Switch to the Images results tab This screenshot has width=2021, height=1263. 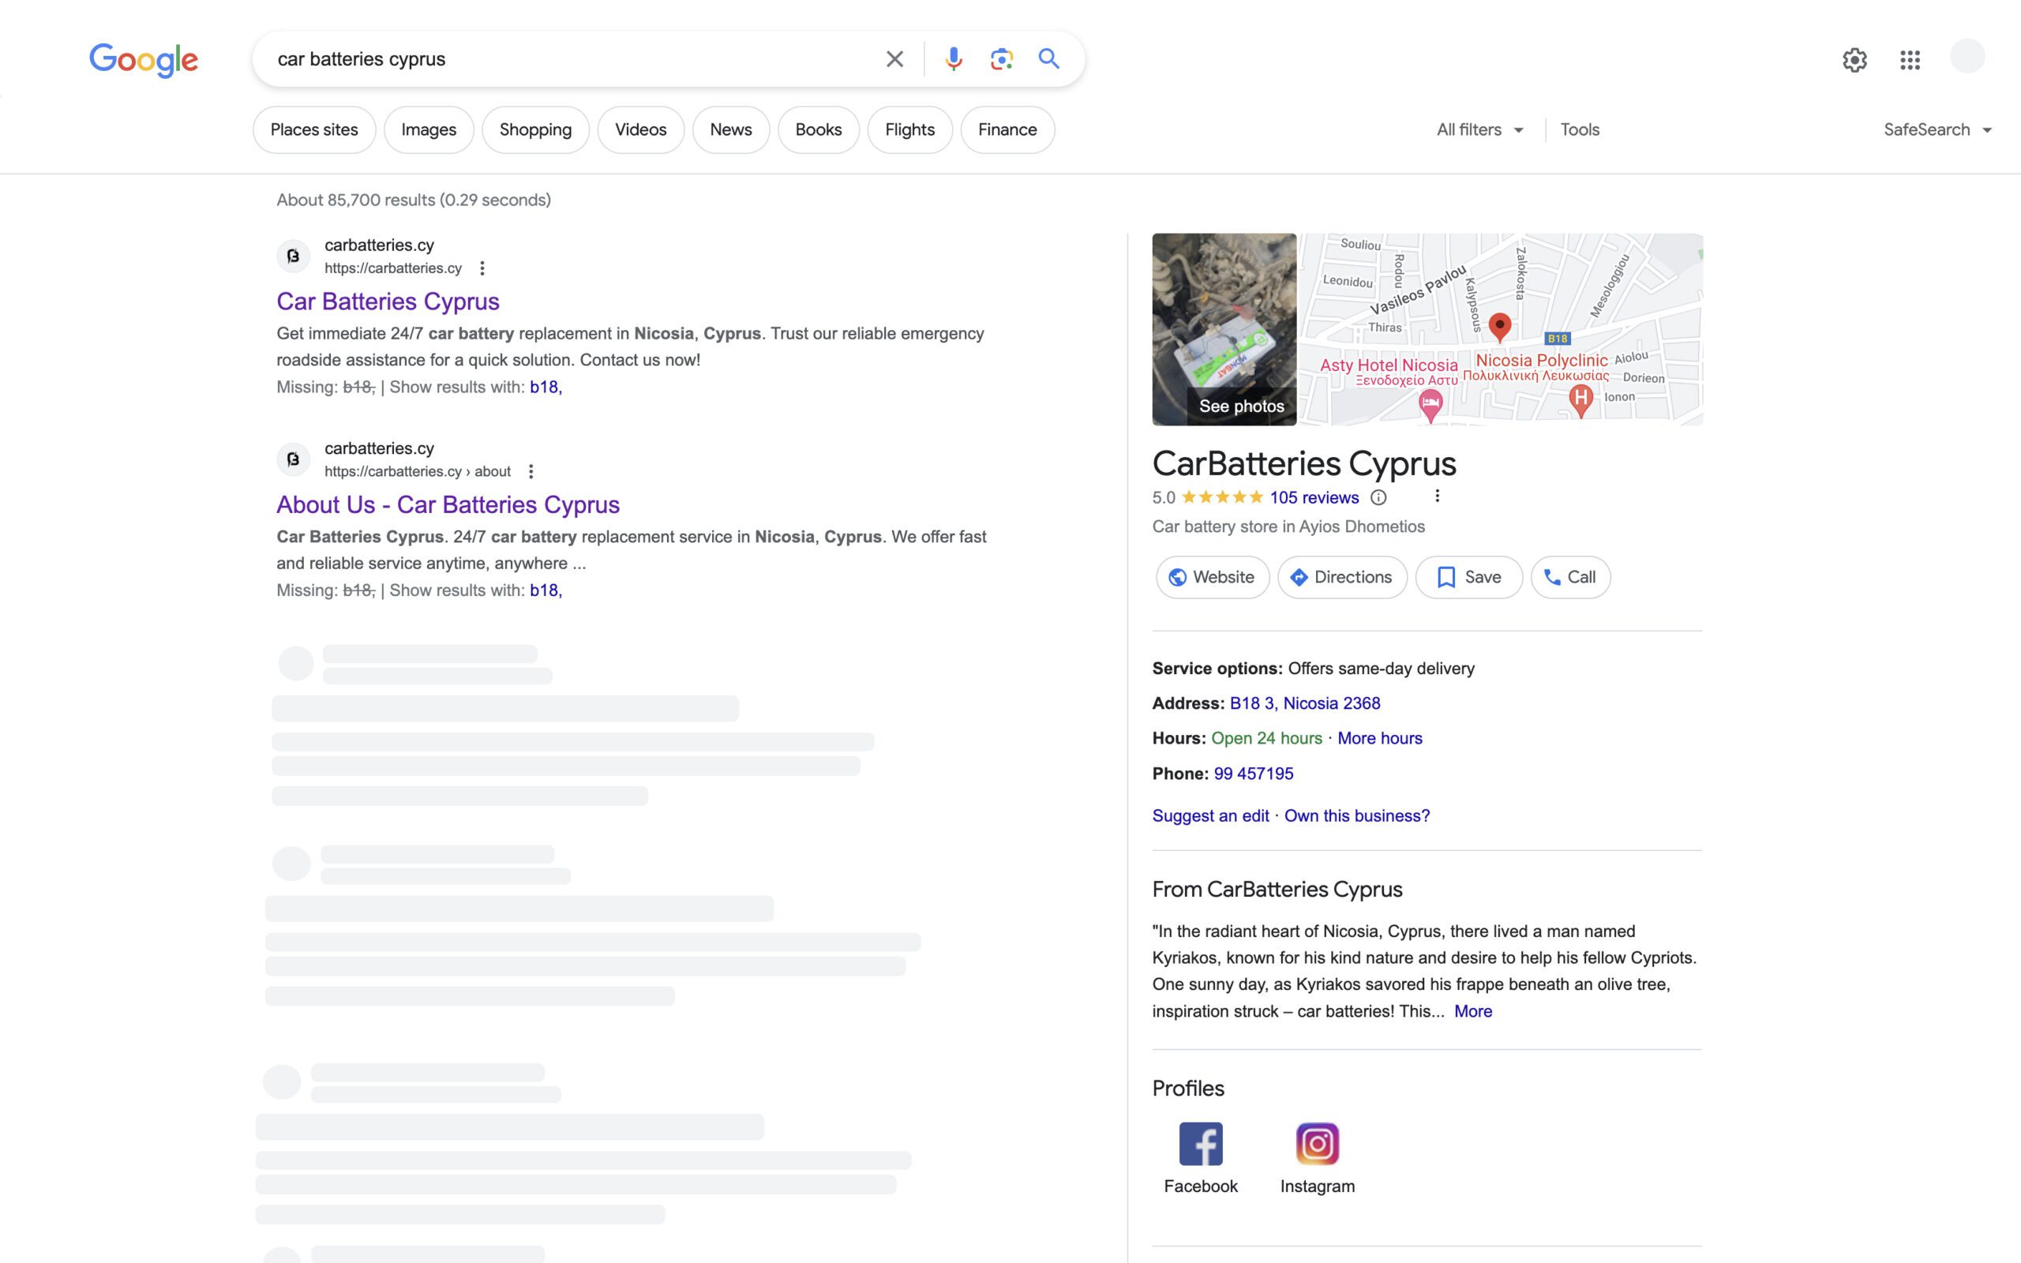[429, 129]
